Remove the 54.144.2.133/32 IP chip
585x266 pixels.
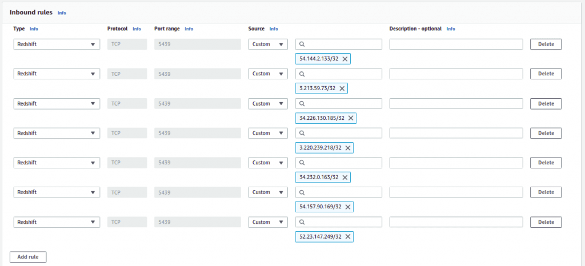pyautogui.click(x=346, y=59)
